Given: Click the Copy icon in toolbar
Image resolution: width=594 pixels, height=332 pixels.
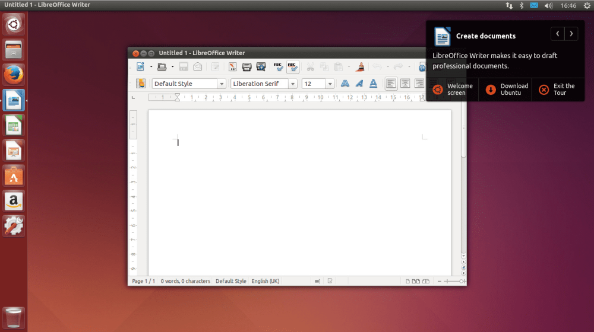Looking at the screenshot, I should [x=324, y=67].
